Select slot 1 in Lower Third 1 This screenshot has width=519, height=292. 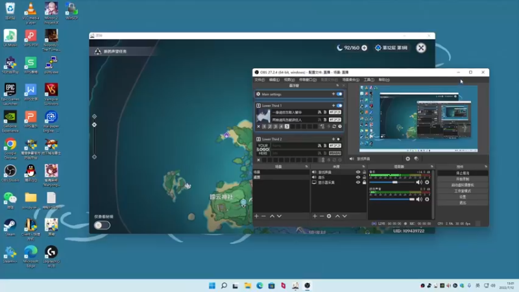click(x=264, y=127)
